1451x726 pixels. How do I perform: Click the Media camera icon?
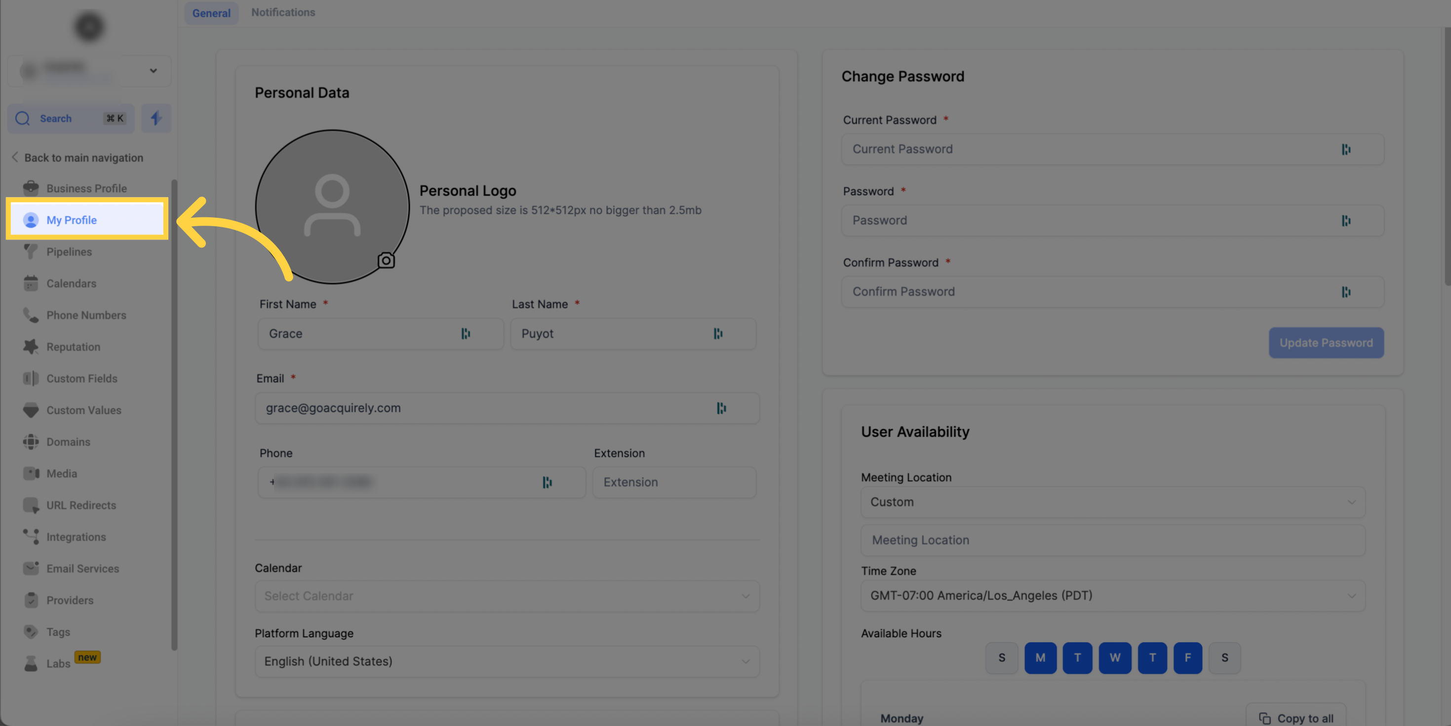[31, 474]
